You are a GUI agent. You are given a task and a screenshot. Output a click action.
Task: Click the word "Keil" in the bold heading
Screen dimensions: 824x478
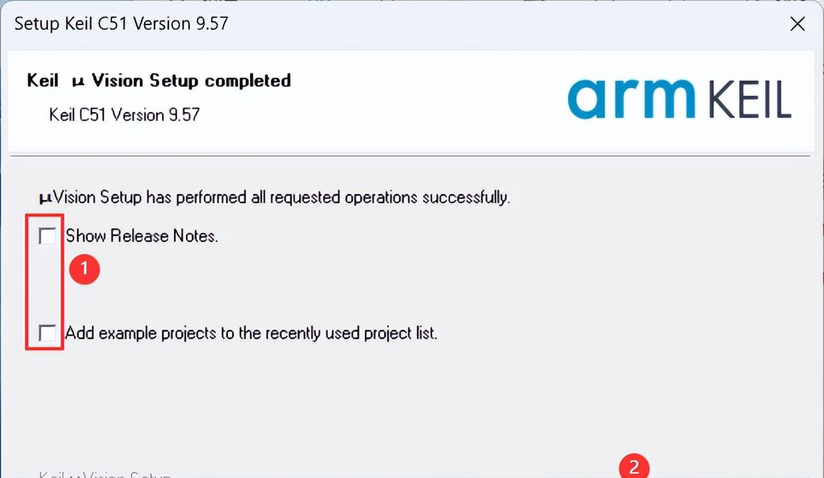pyautogui.click(x=42, y=81)
